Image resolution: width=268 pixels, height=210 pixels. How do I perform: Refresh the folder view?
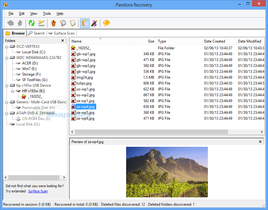coord(31,23)
